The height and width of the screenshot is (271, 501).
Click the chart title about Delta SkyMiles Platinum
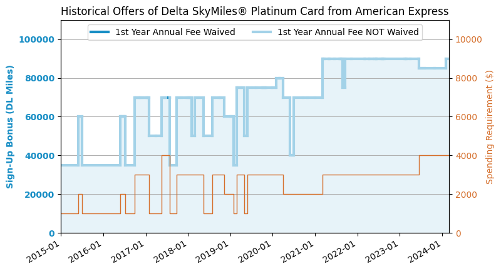(x=254, y=11)
